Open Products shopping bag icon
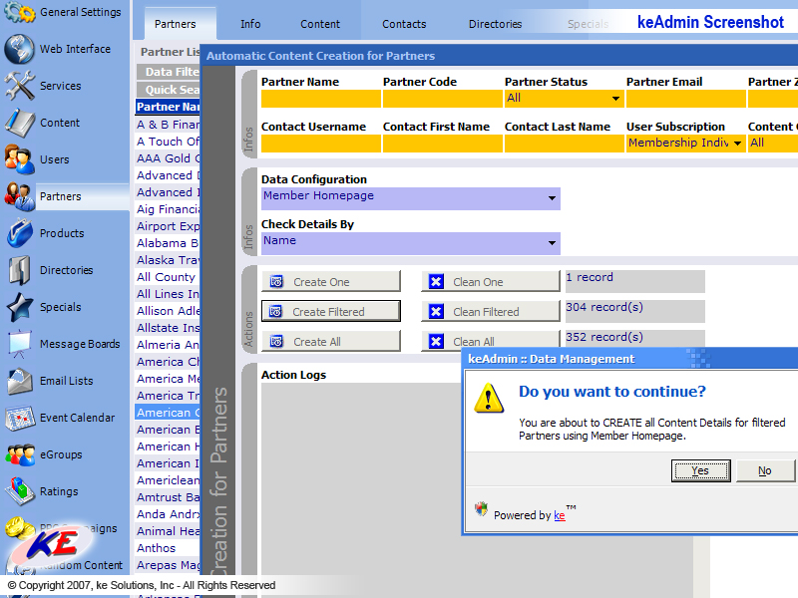The height and width of the screenshot is (598, 798). point(19,233)
